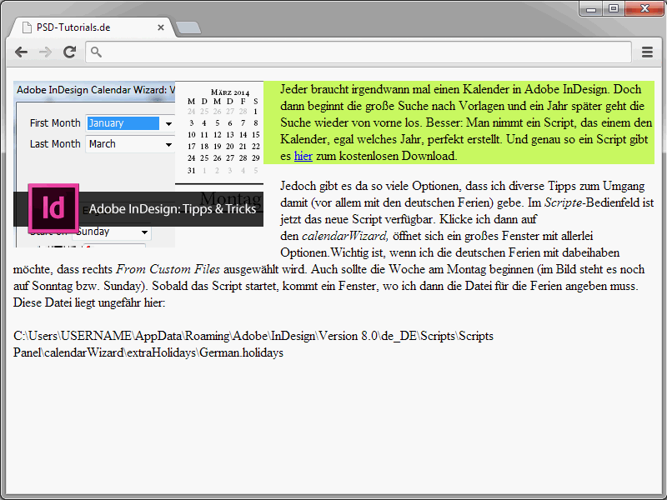Screen dimensions: 667x500
Task: Click the search magnifier icon in address bar
Action: [x=96, y=52]
